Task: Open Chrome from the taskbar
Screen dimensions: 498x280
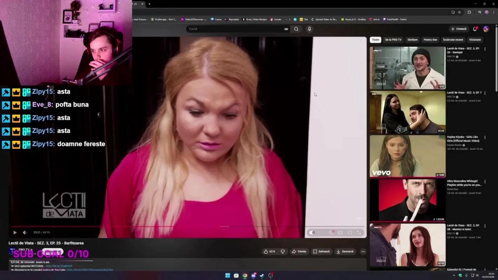Action: coord(245,276)
